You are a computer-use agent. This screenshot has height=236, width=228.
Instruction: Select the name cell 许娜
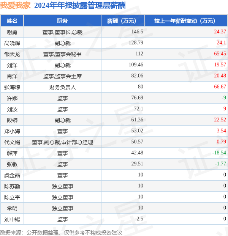point(12,98)
